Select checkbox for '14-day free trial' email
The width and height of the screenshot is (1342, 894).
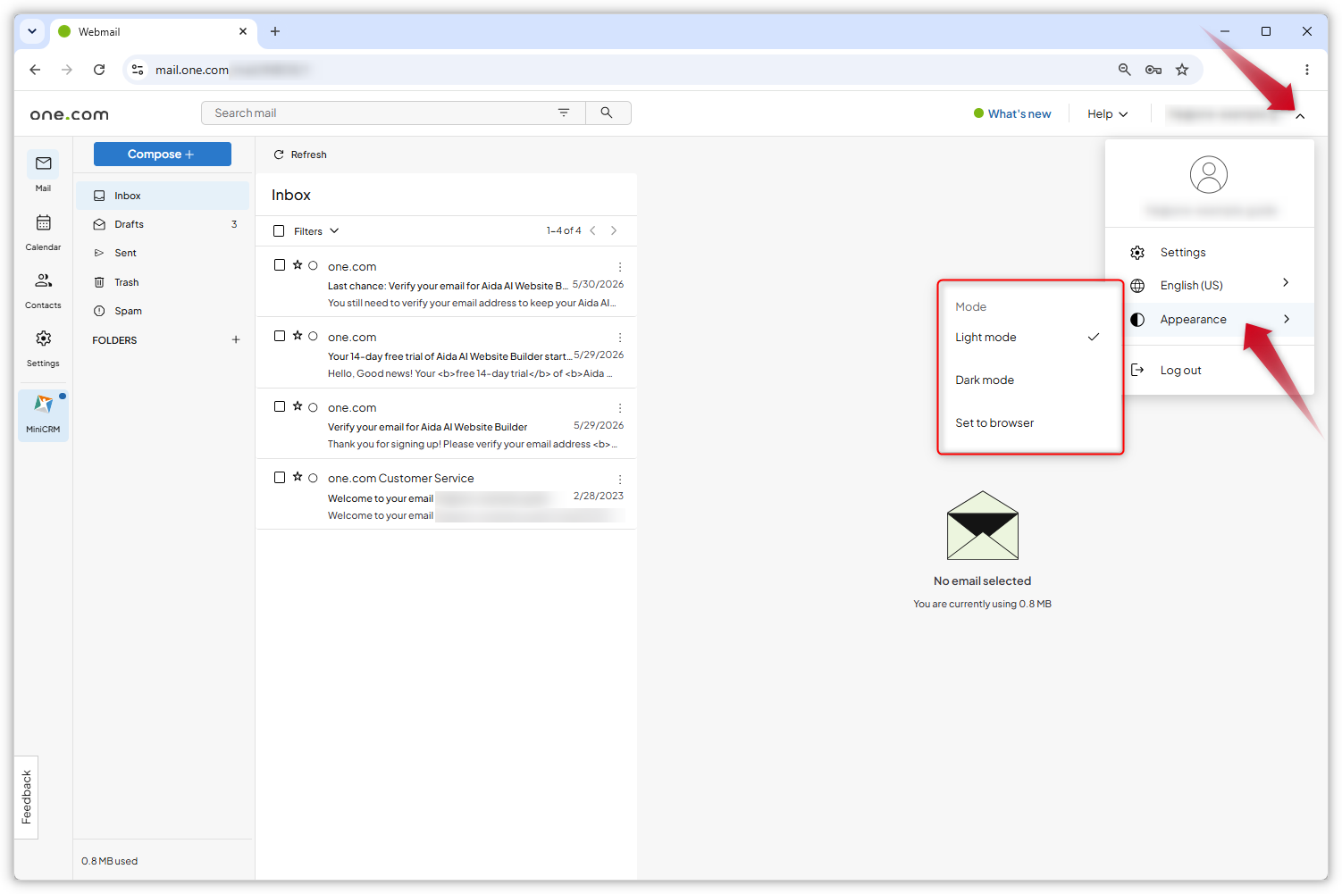[x=280, y=336]
